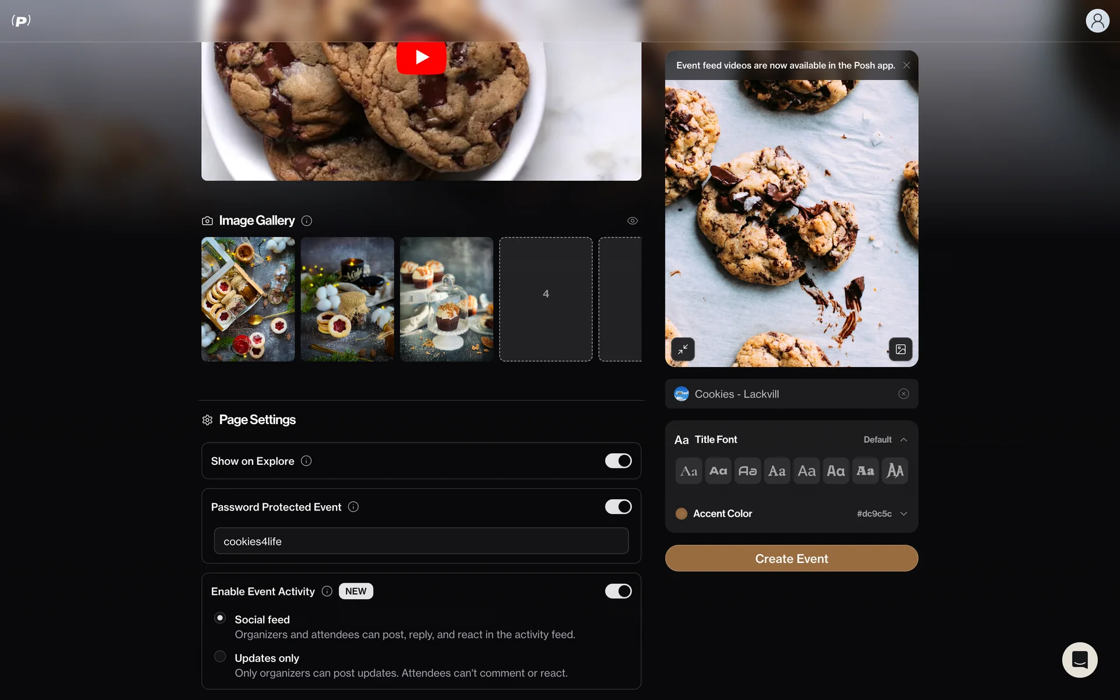Dismiss the event feed videos notification

tap(907, 65)
